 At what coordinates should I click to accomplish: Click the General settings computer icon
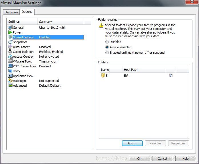pos(10,27)
